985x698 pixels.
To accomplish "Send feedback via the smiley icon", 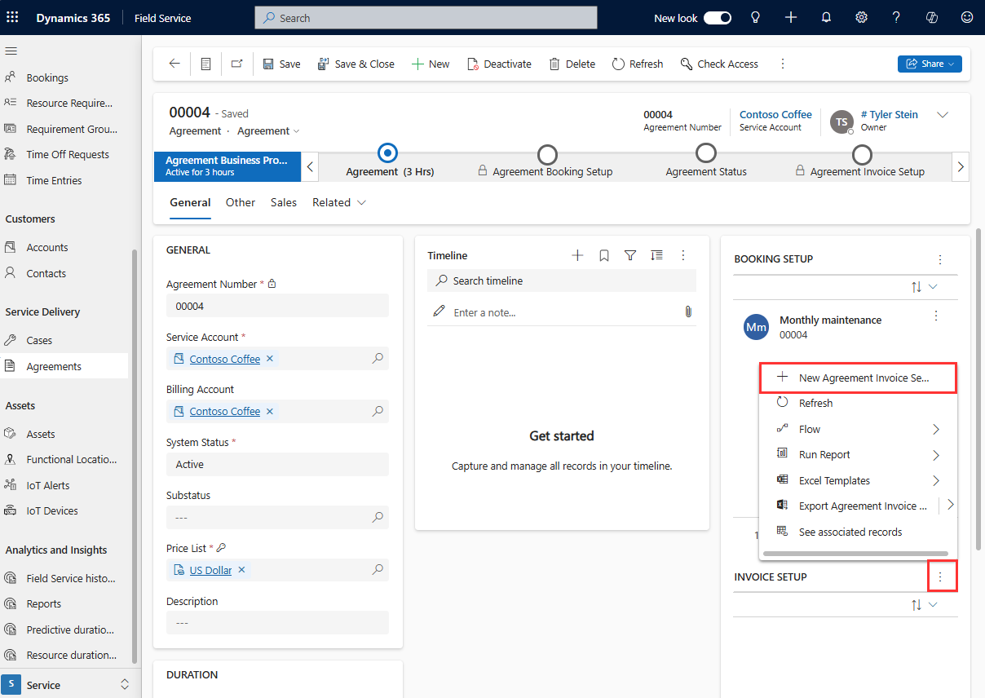I will point(966,17).
